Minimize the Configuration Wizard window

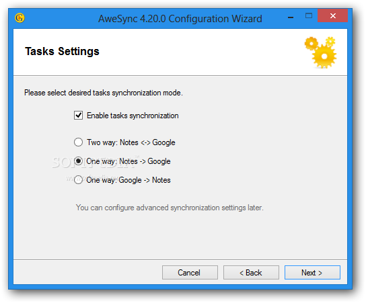tap(291, 17)
